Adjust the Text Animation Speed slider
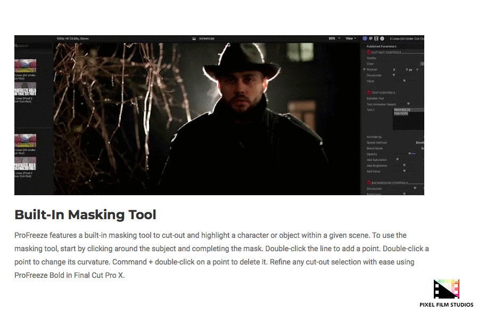 (x=408, y=103)
